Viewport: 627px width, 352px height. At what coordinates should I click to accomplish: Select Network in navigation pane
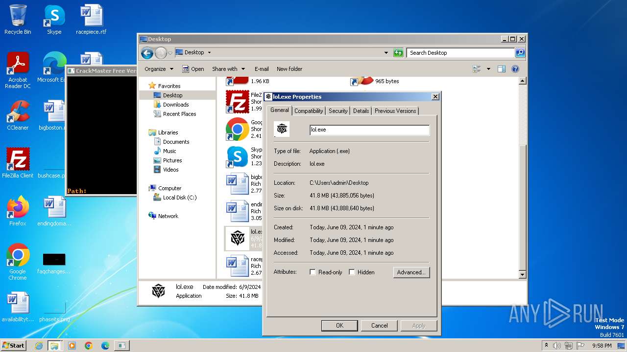click(163, 216)
